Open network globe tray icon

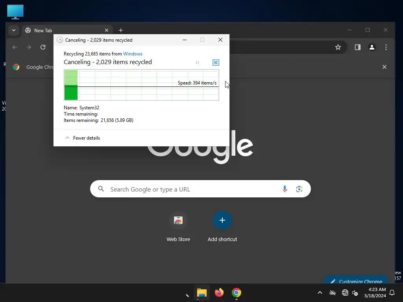click(345, 293)
